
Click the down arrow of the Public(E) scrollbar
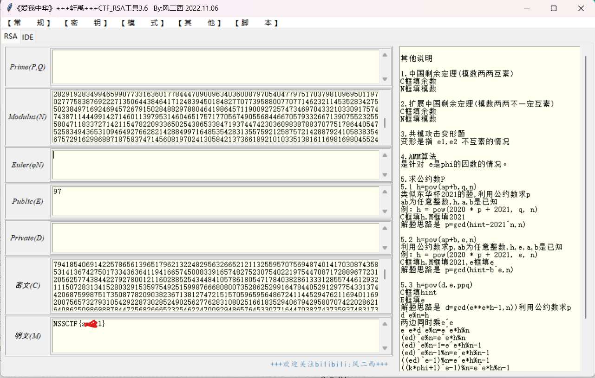click(x=385, y=211)
